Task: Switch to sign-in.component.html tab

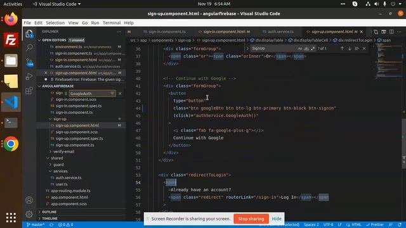Action: click(224, 32)
